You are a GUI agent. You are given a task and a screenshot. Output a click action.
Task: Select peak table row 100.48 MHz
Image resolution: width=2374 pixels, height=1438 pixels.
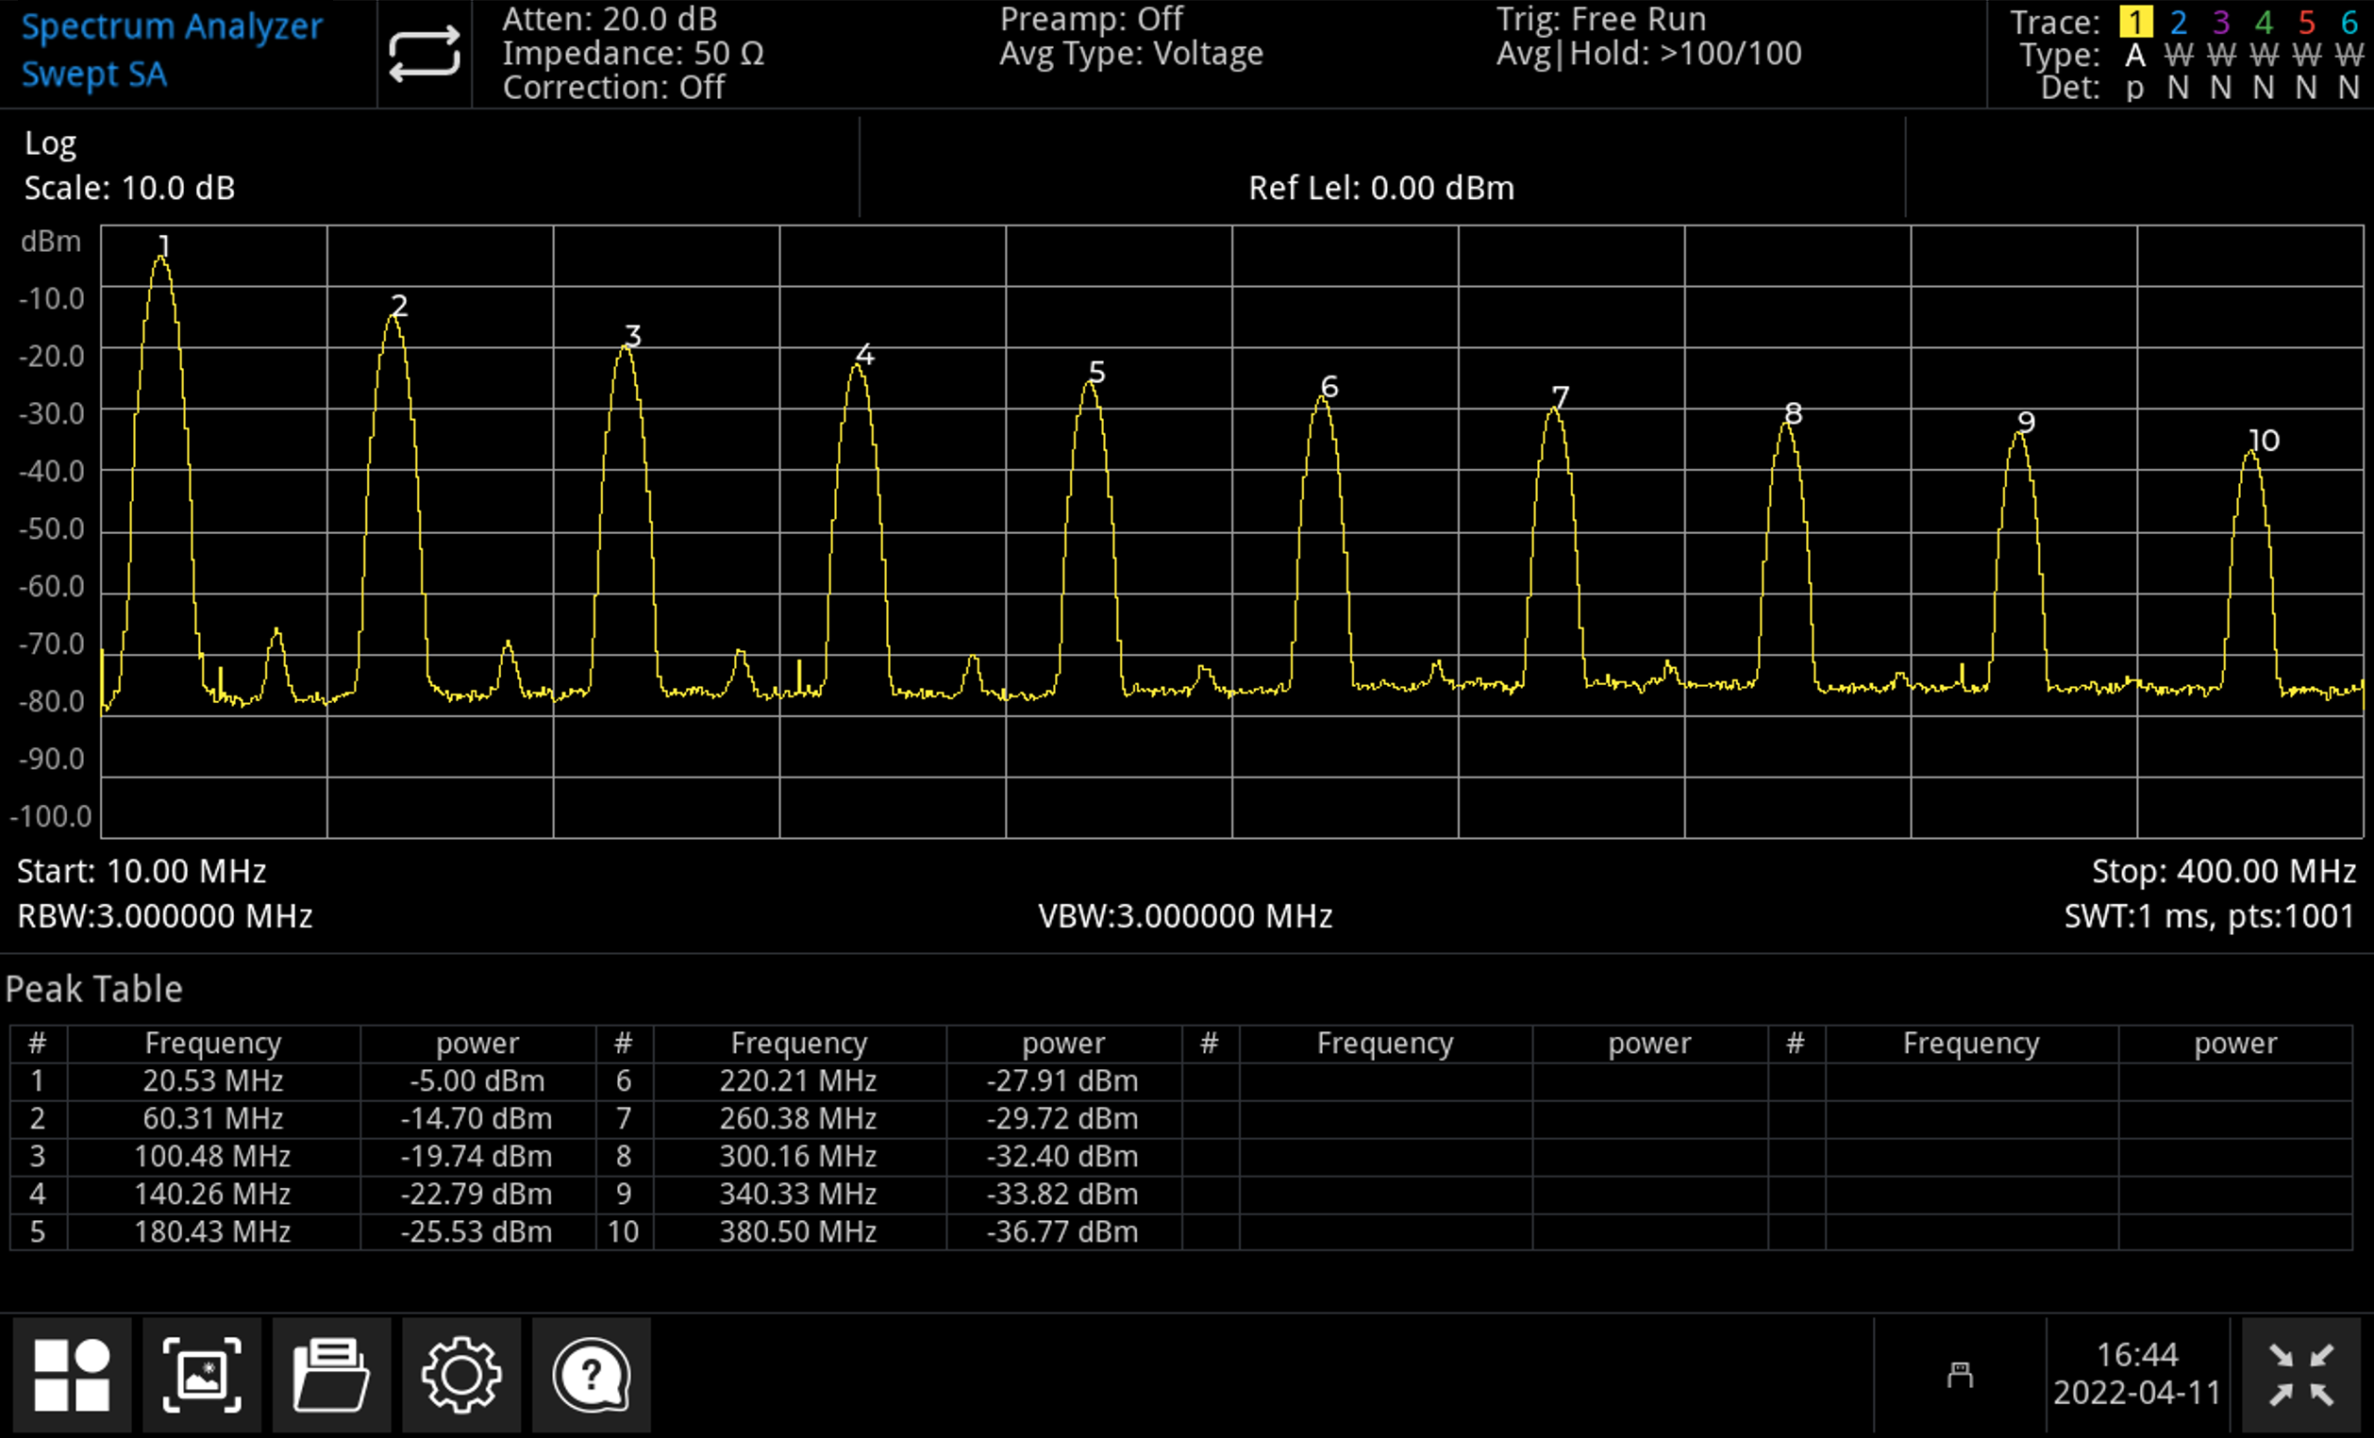(212, 1156)
